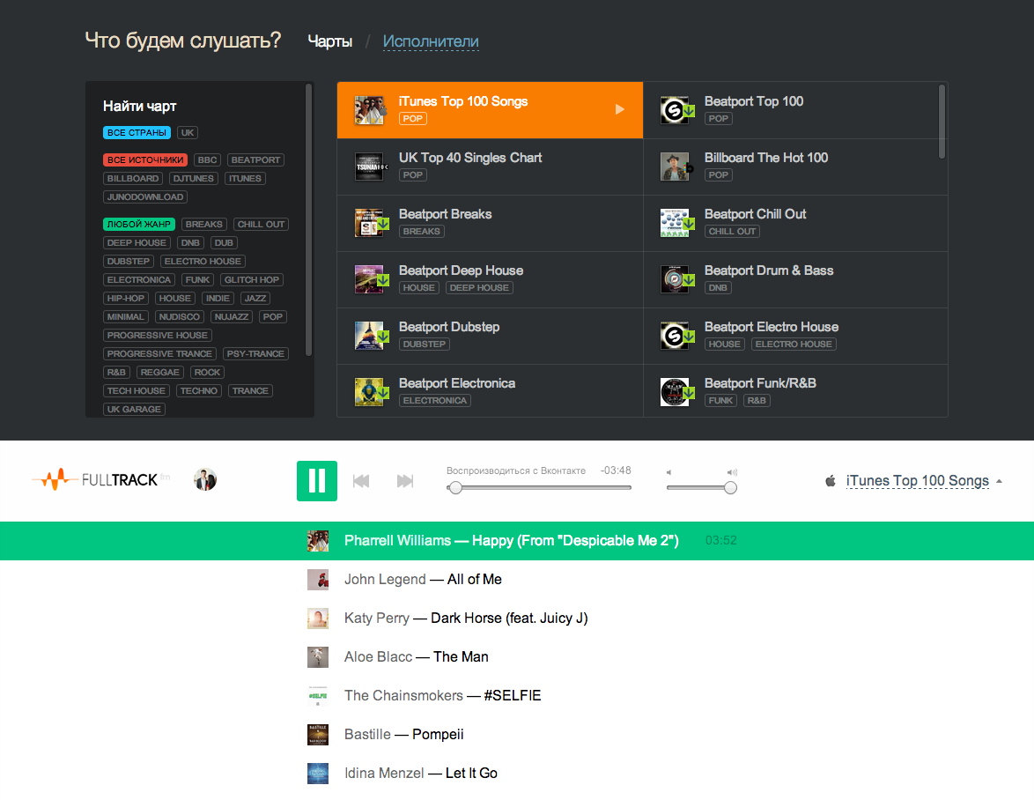Toggle the JUNODOWNLOAD source filter
The width and height of the screenshot is (1034, 800).
145,196
